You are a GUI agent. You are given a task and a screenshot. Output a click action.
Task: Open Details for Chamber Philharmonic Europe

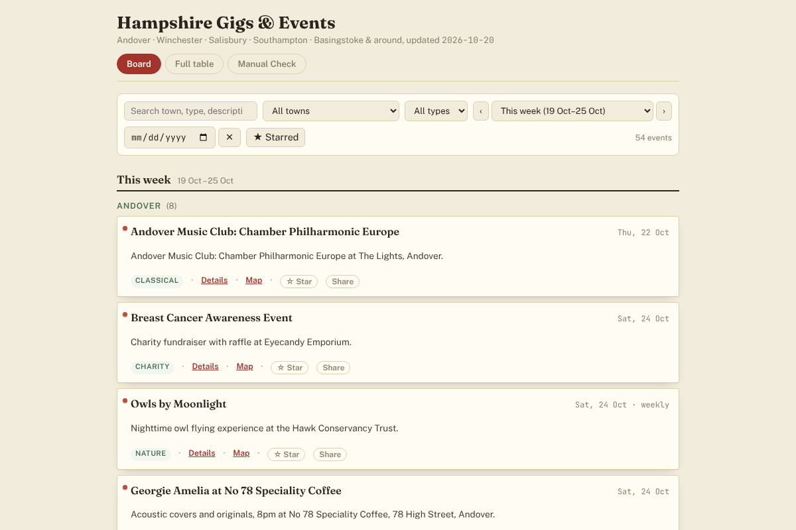coord(214,280)
